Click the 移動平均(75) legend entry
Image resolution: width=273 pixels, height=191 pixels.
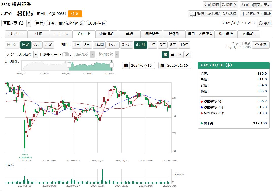tap(212, 113)
